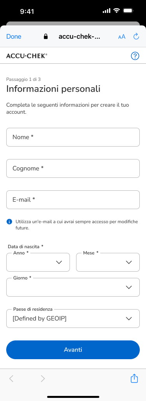Open the Mese dropdown
Screen dimensions: 146x401
(x=108, y=262)
